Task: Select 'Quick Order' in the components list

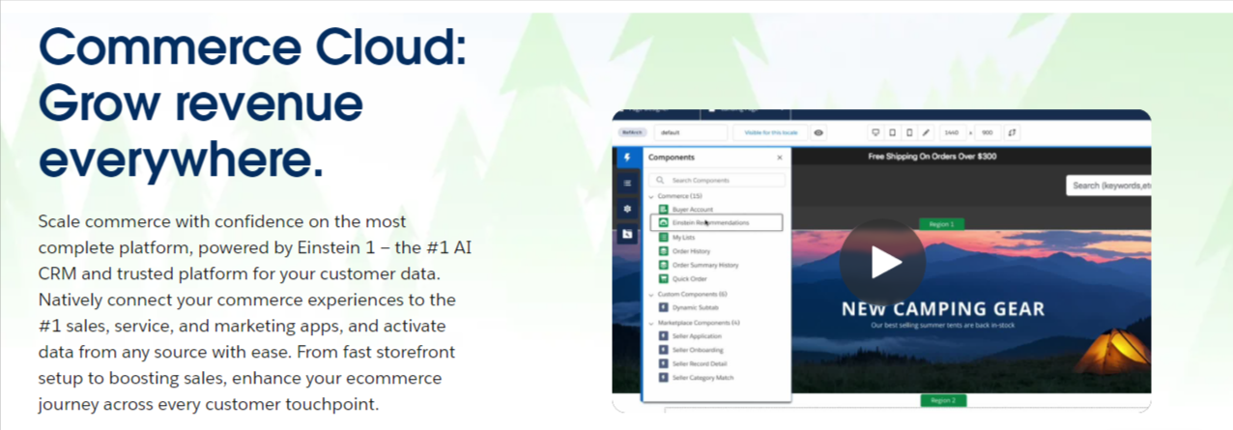Action: [x=690, y=279]
